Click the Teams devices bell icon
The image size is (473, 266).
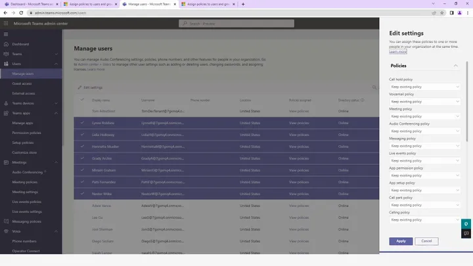coord(6,103)
